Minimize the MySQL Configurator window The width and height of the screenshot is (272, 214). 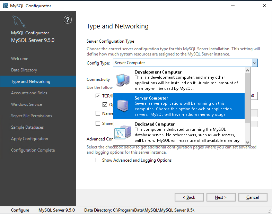click(x=233, y=6)
